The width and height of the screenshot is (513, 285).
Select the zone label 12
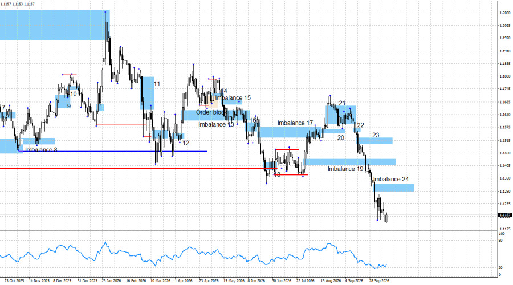[x=186, y=143]
